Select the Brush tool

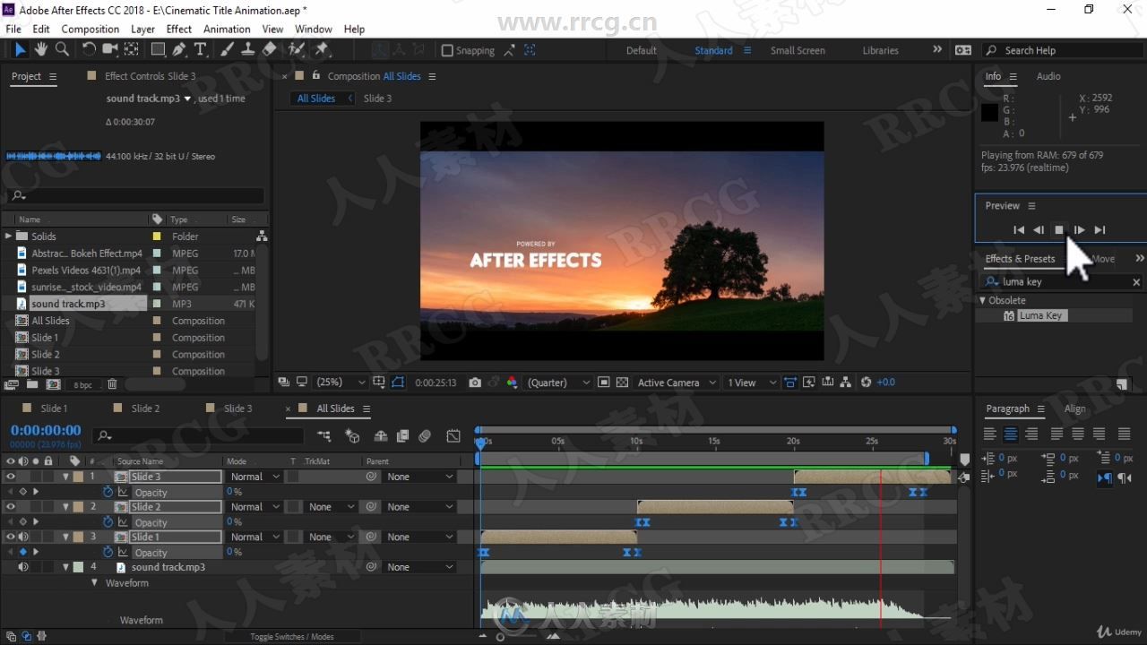pyautogui.click(x=227, y=49)
